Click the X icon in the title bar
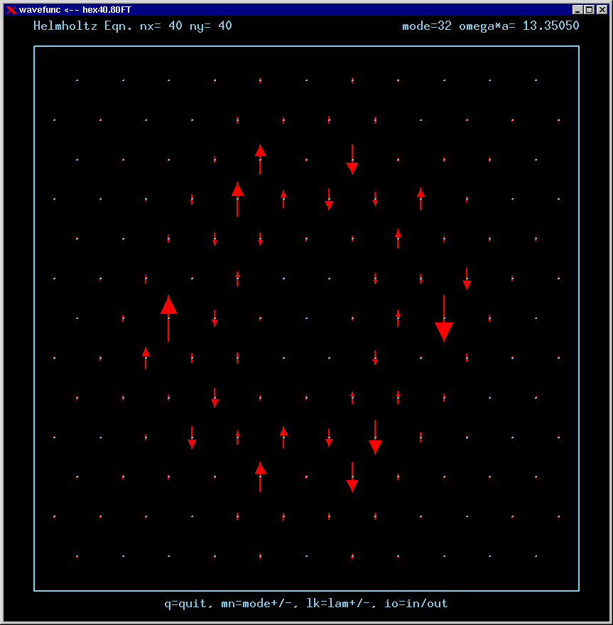This screenshot has height=625, width=613. click(x=10, y=9)
